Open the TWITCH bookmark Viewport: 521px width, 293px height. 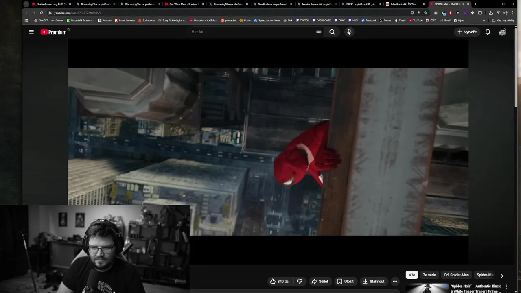tap(302, 20)
